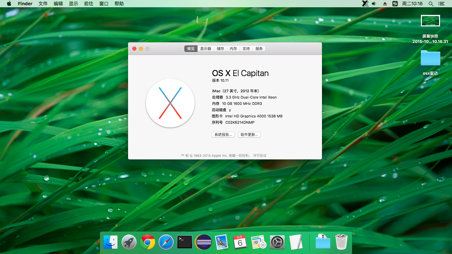
Task: Open the Trash in the Dock
Action: tap(341, 242)
